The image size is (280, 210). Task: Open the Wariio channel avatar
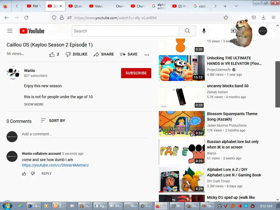[13, 73]
